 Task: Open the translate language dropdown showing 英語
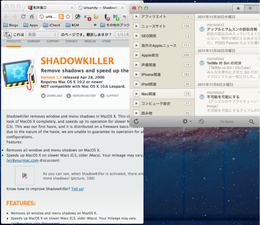[x=42, y=34]
